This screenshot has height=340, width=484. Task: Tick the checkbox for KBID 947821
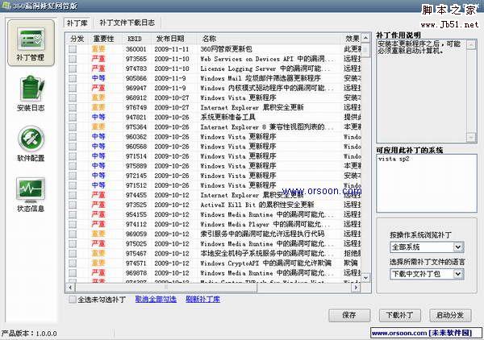pyautogui.click(x=73, y=117)
